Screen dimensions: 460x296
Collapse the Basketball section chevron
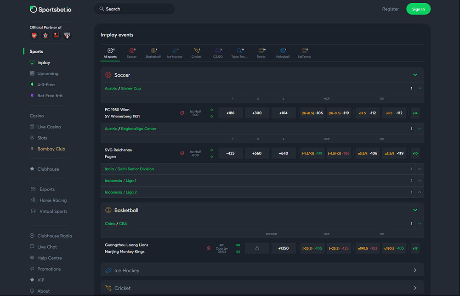415,210
